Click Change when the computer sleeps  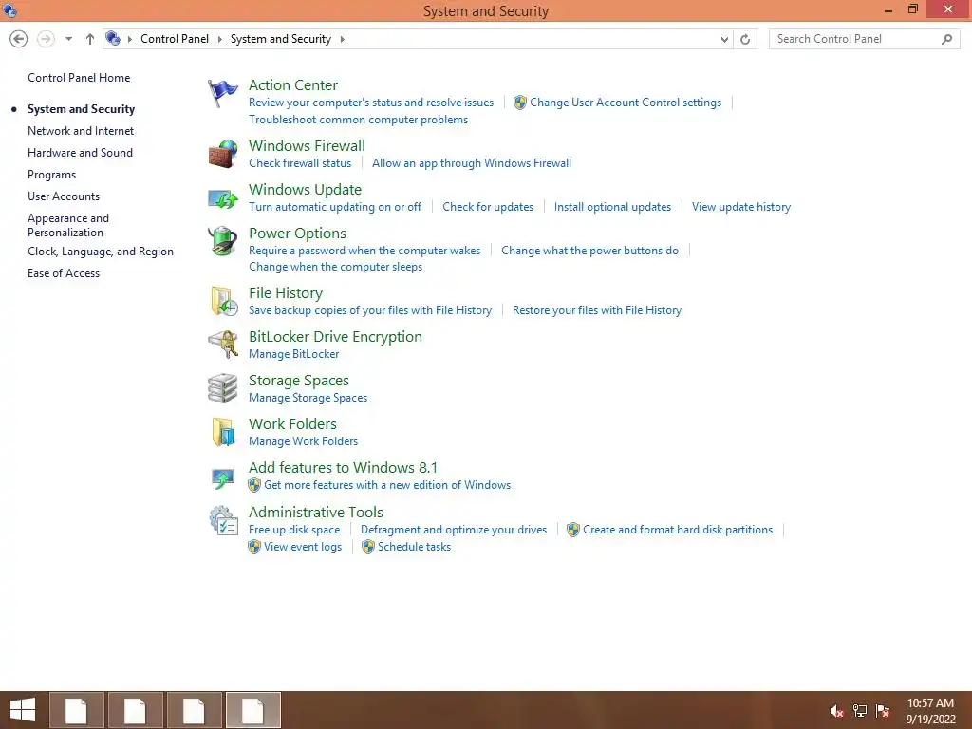pos(335,267)
